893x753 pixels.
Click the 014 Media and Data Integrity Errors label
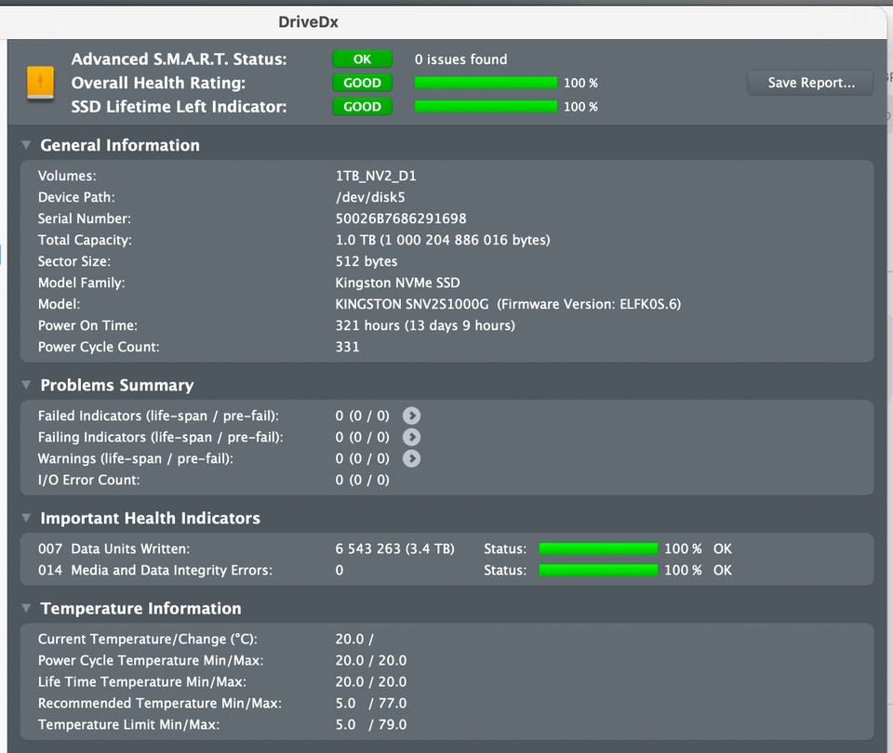tap(155, 570)
